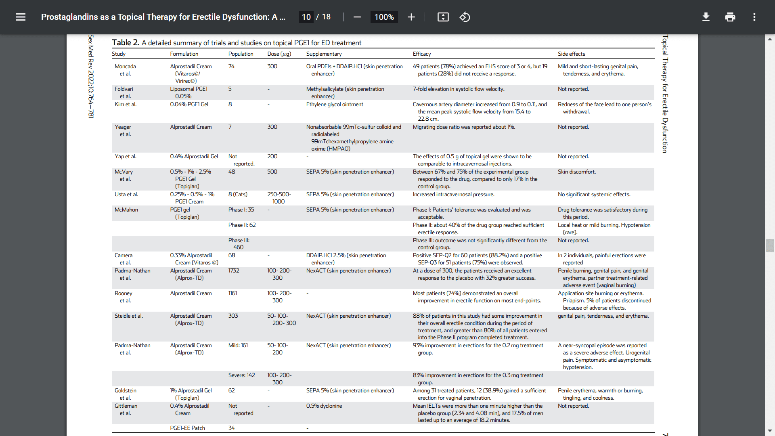The image size is (775, 436).
Task: Click '7-fold elevation in systolic flow velocity.' text
Action: click(x=459, y=89)
